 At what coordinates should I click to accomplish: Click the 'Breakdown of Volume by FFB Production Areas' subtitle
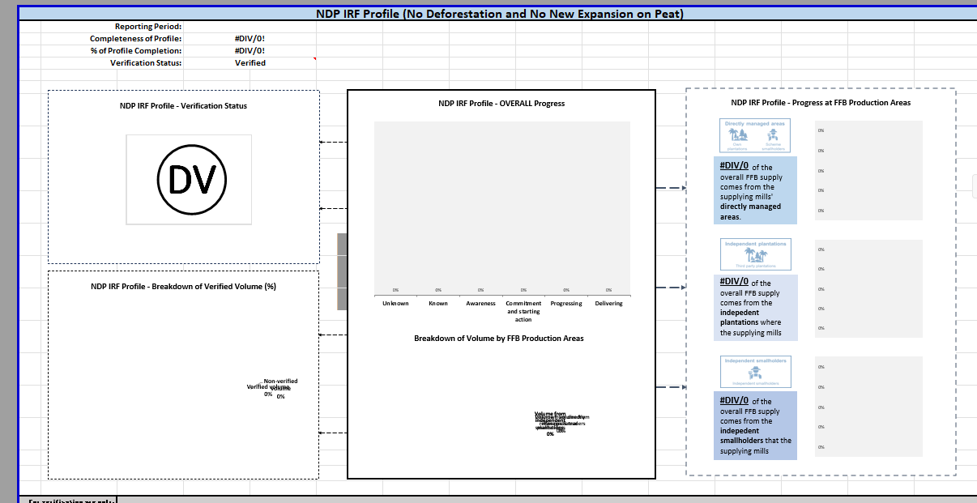point(501,338)
